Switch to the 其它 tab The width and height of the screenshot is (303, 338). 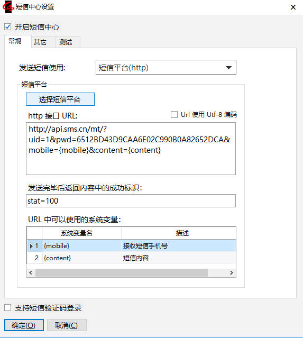pyautogui.click(x=40, y=42)
